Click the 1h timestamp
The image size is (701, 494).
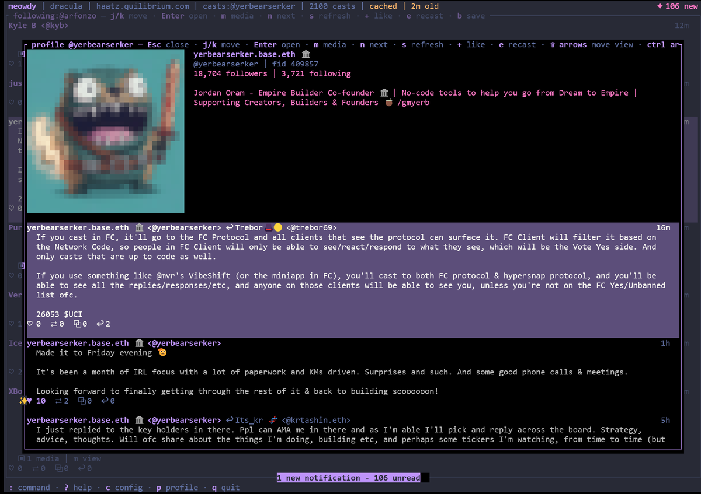pos(665,343)
